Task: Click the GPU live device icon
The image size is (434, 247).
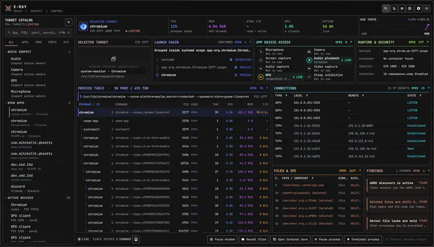Action: pyautogui.click(x=260, y=77)
